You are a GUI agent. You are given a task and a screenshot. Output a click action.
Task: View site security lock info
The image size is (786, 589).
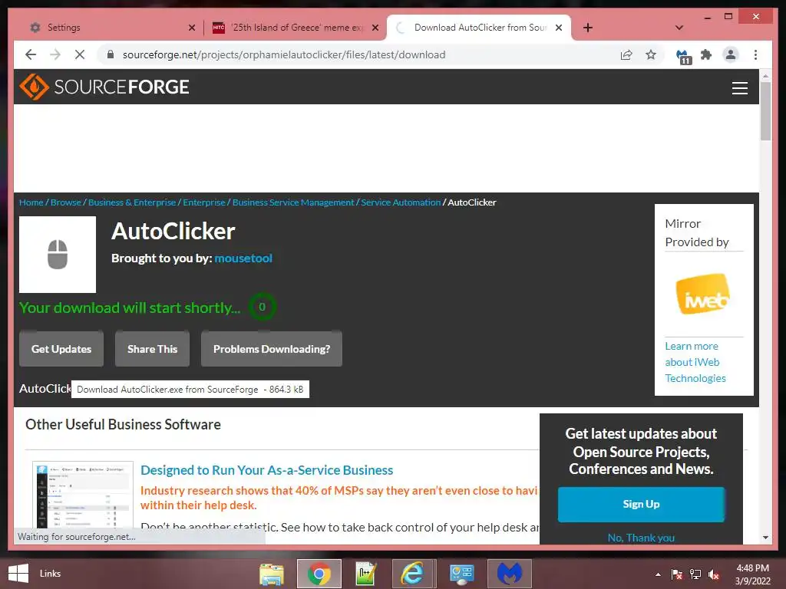coord(111,54)
